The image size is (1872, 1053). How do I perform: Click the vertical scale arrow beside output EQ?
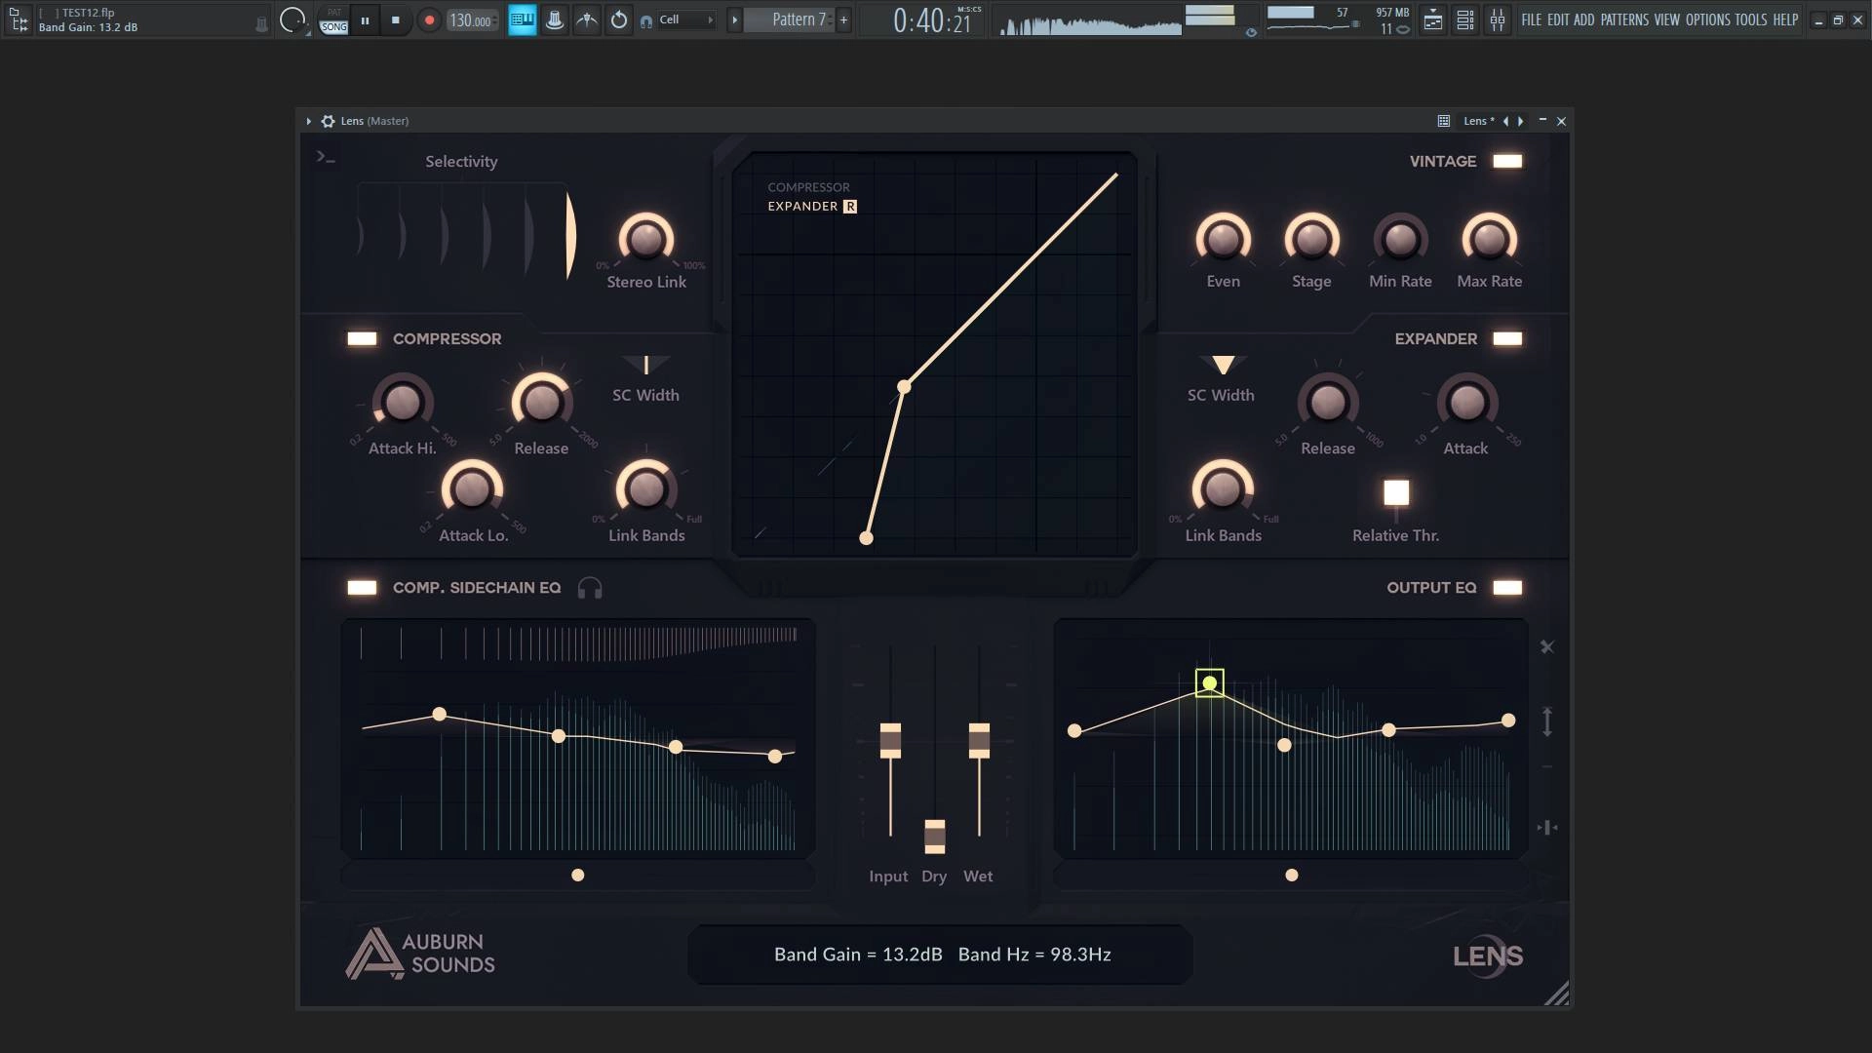pos(1547,721)
